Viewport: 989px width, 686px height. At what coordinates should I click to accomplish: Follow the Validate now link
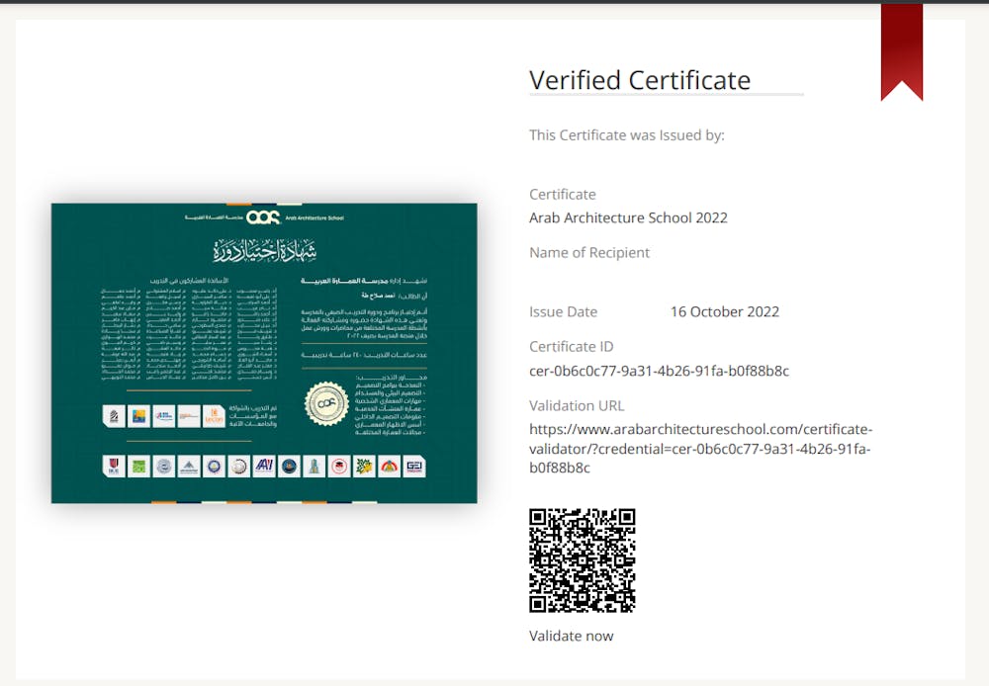coord(572,636)
